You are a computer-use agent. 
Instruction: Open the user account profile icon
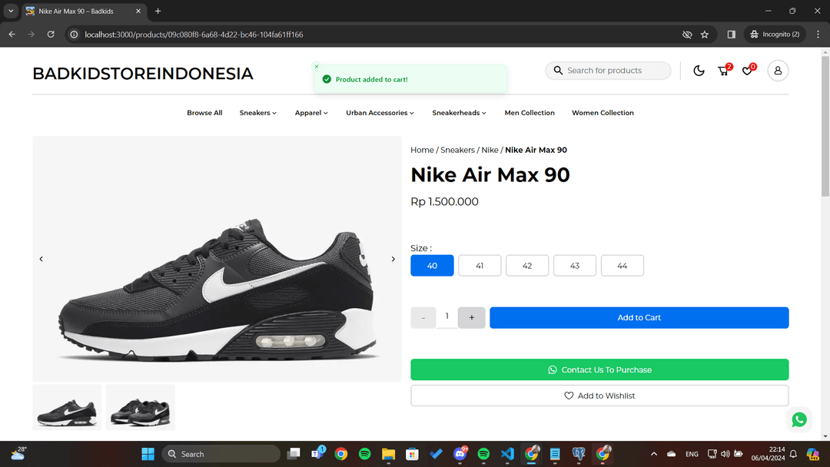coord(778,71)
